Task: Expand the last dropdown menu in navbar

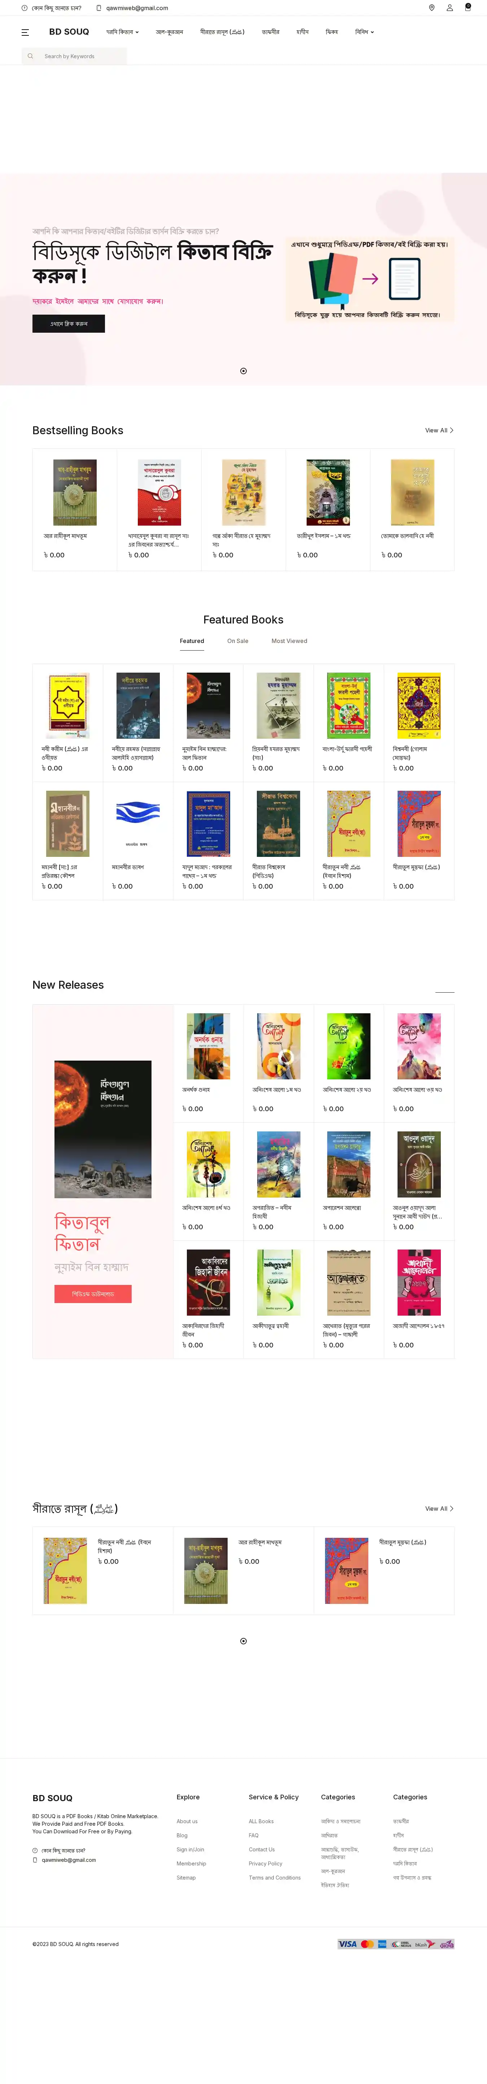Action: click(x=365, y=33)
